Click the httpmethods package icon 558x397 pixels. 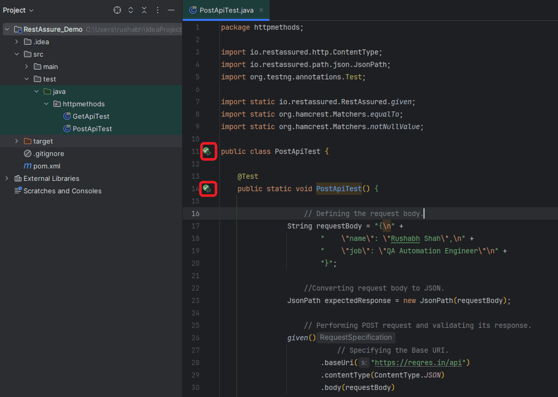(57, 104)
